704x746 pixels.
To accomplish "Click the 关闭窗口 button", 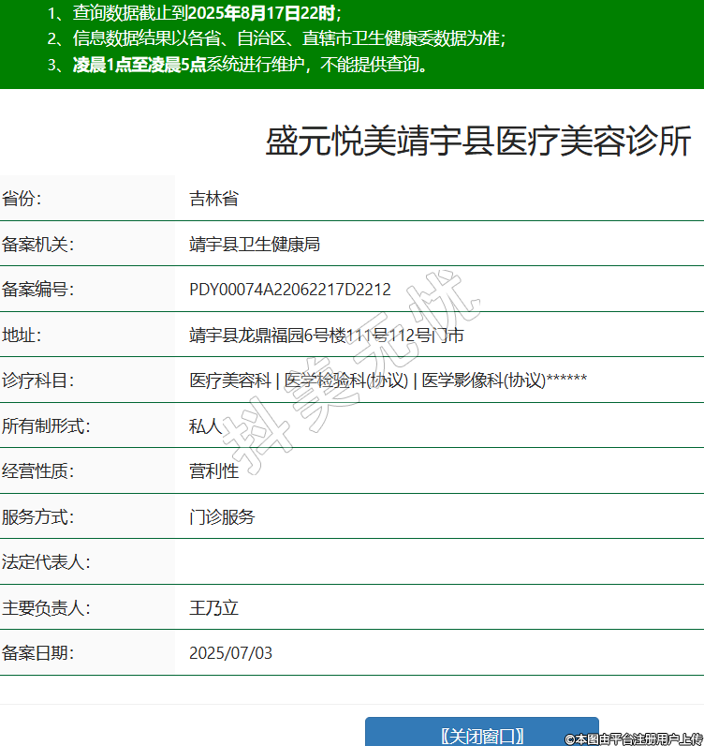I will (x=481, y=735).
